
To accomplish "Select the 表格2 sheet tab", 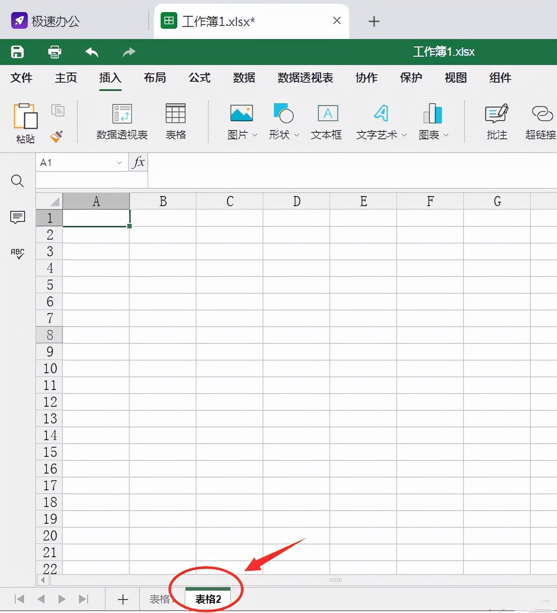I will pyautogui.click(x=208, y=599).
